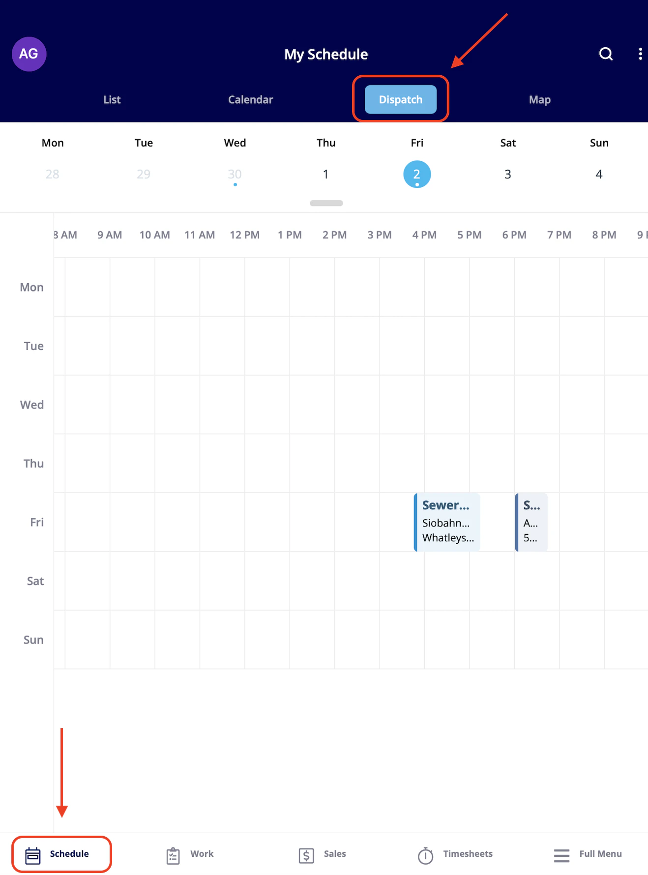Click the Fri row label
This screenshot has width=648, height=875.
click(37, 522)
